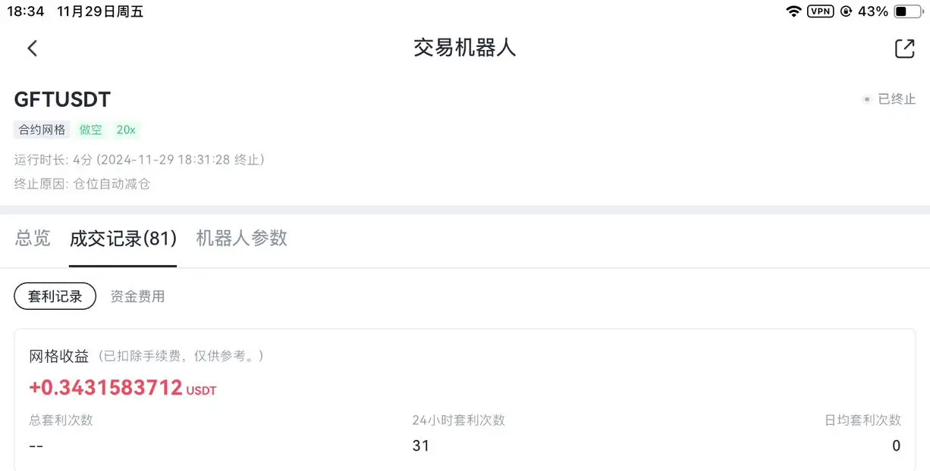The height and width of the screenshot is (471, 930).
Task: Select the 套利记录 pill filter
Action: (x=55, y=296)
